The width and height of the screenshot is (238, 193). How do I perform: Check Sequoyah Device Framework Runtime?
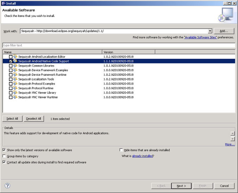tap(11, 75)
